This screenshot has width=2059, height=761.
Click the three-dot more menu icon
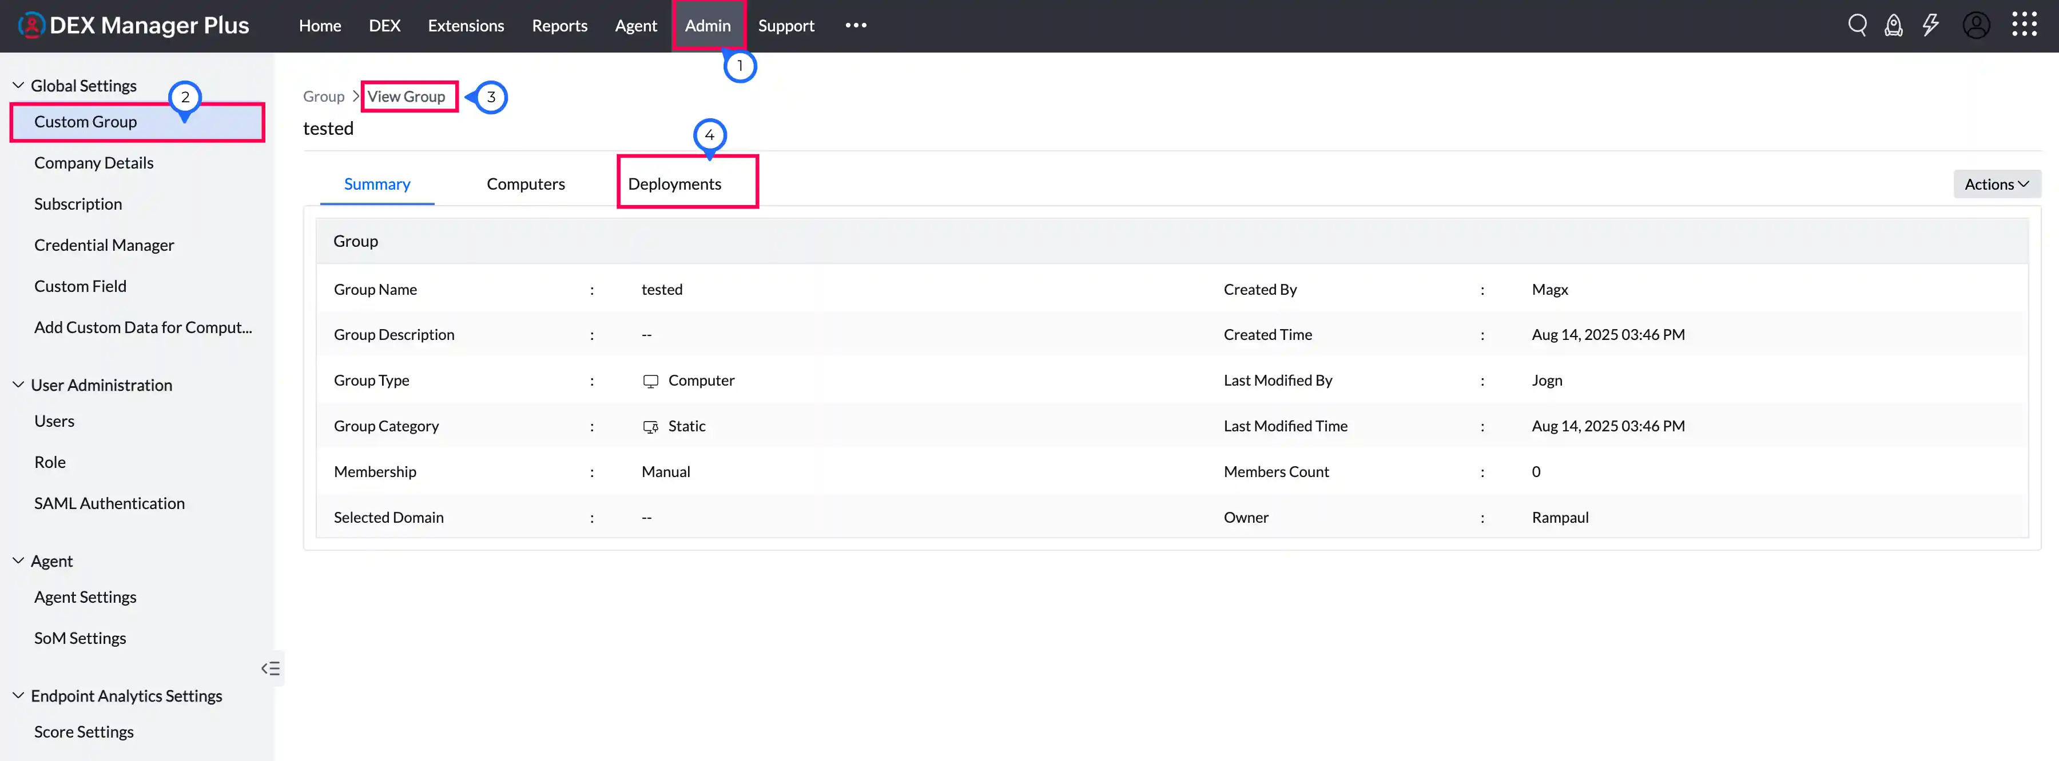[x=855, y=26]
